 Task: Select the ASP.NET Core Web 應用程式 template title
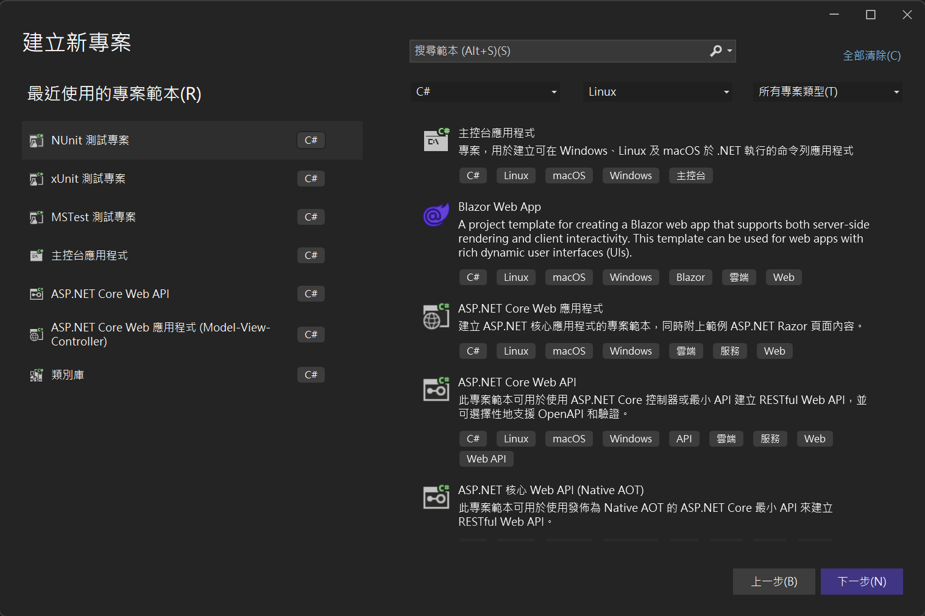pyautogui.click(x=531, y=309)
